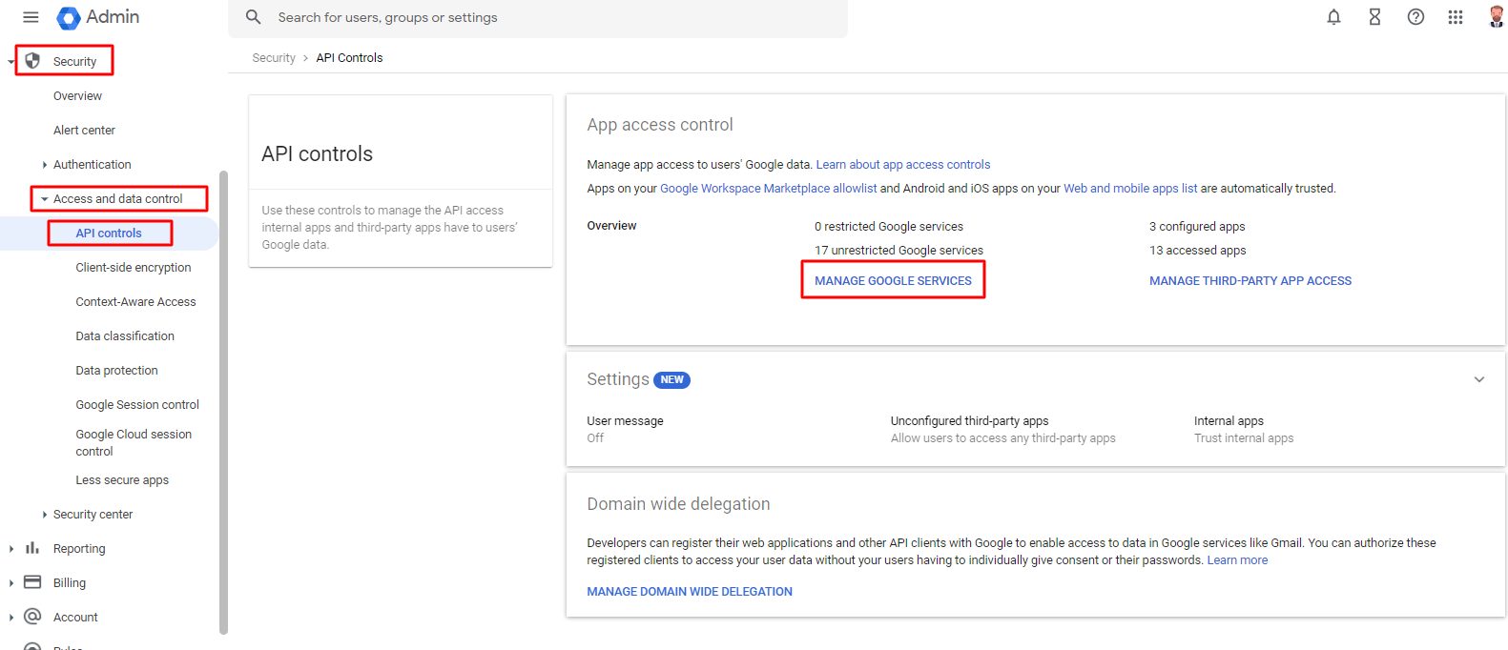Screen dimensions: 1508x650
Task: Click '3 configured apps' text
Action: tap(1197, 227)
